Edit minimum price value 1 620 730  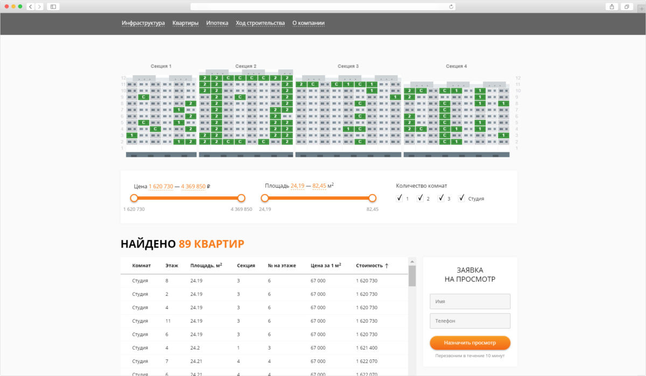pos(161,186)
